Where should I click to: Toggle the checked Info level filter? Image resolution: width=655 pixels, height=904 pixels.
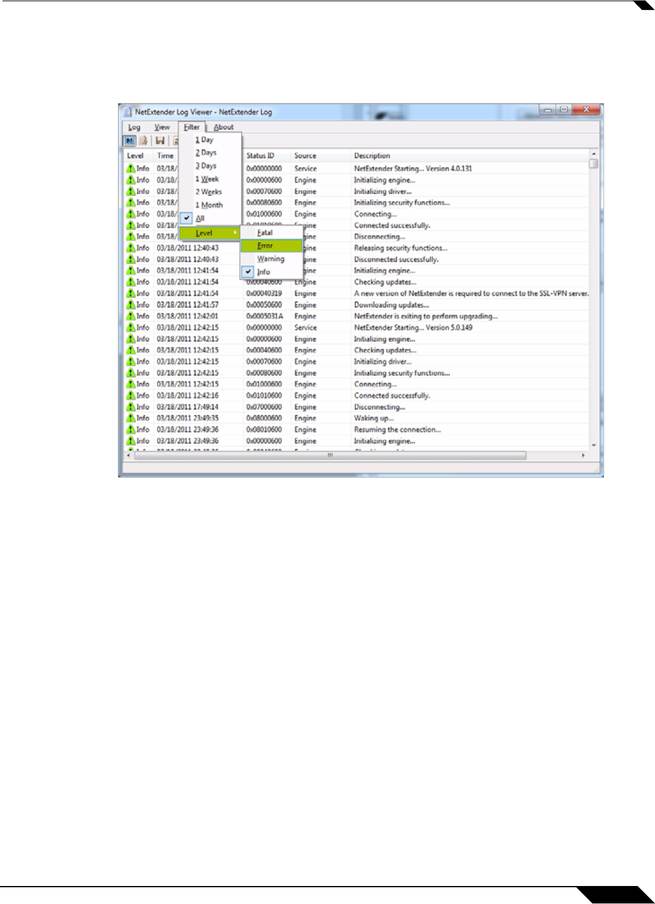271,272
